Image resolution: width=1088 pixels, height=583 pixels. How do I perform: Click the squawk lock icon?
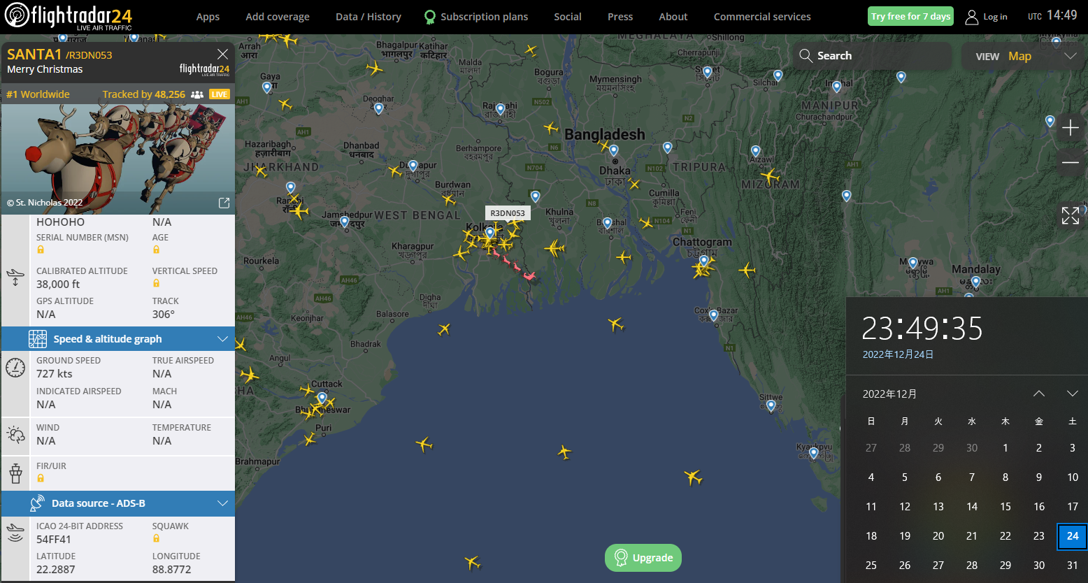click(156, 538)
